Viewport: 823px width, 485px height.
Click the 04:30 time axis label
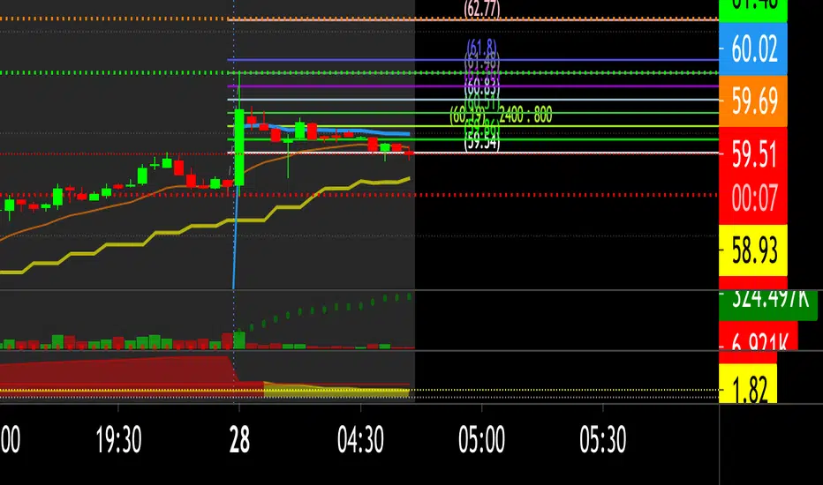360,439
